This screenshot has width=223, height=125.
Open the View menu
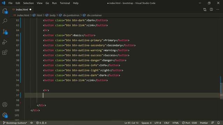40,3
